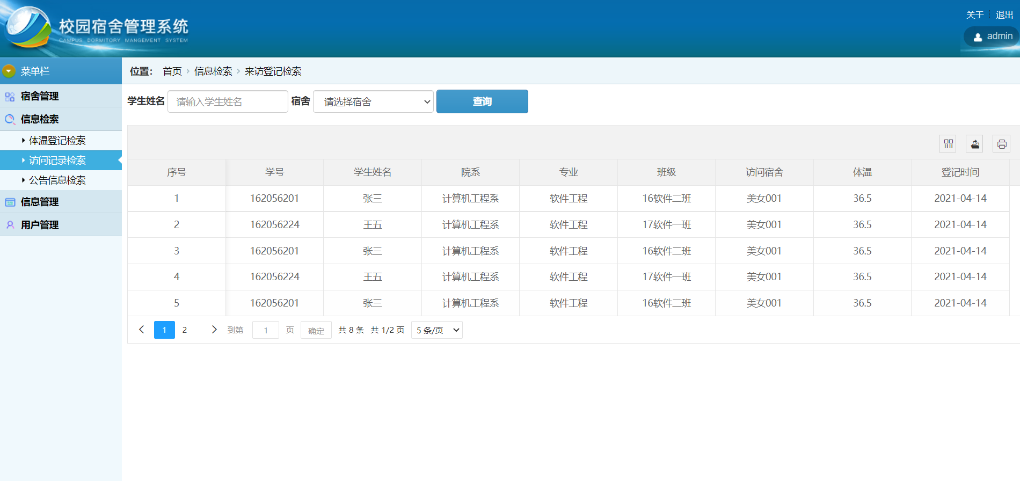Click 软件工程 in row 4
1020x481 pixels.
pos(569,277)
